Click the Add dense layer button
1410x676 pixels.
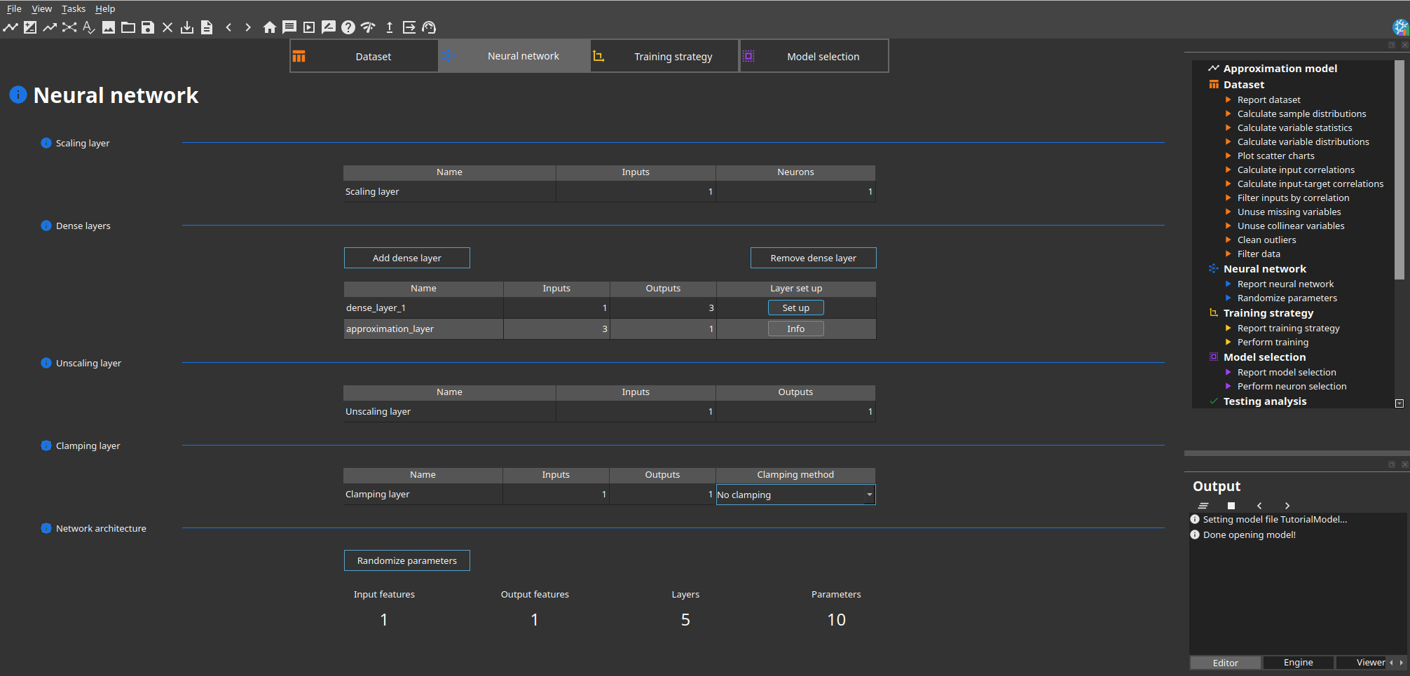click(x=407, y=258)
